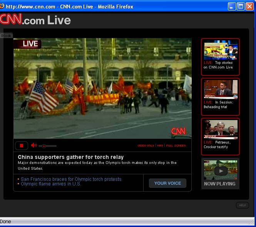This screenshot has width=256, height=227.
Task: Close the Firefox window
Action: (x=249, y=7)
